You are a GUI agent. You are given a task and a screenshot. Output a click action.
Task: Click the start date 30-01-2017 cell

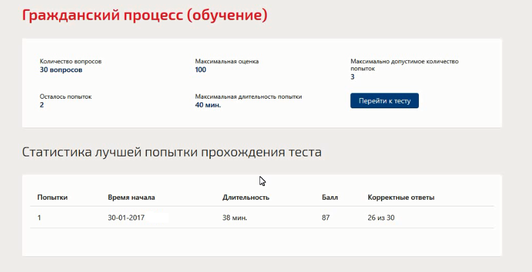click(126, 218)
